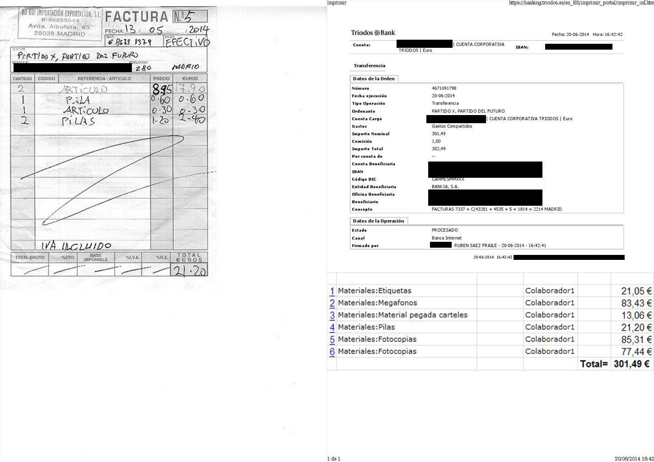Click the Imprimir header text
The height and width of the screenshot is (462, 654).
336,3
